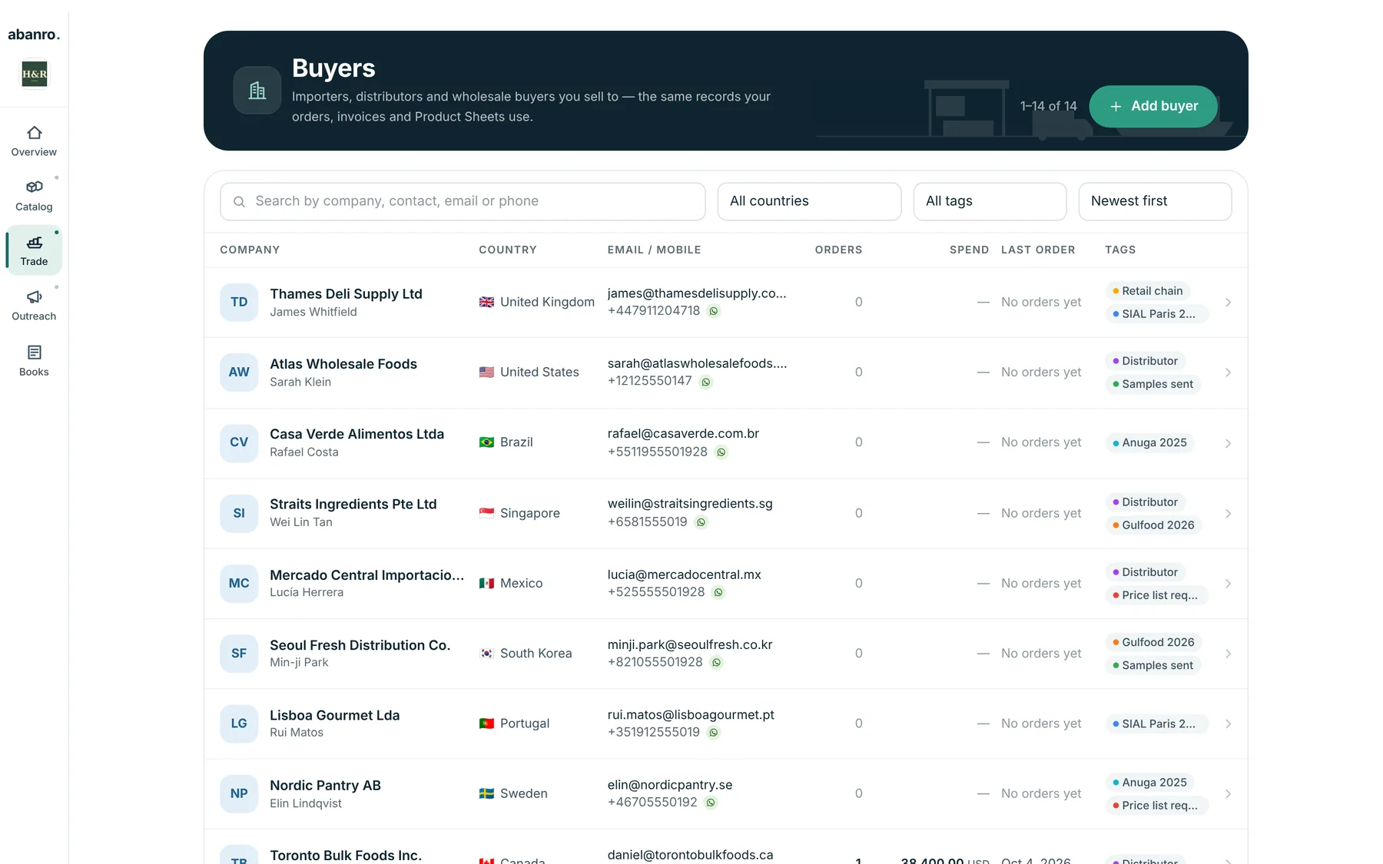Open Seoul Fresh Distribution row chevron
The height and width of the screenshot is (864, 1383).
click(x=1228, y=654)
